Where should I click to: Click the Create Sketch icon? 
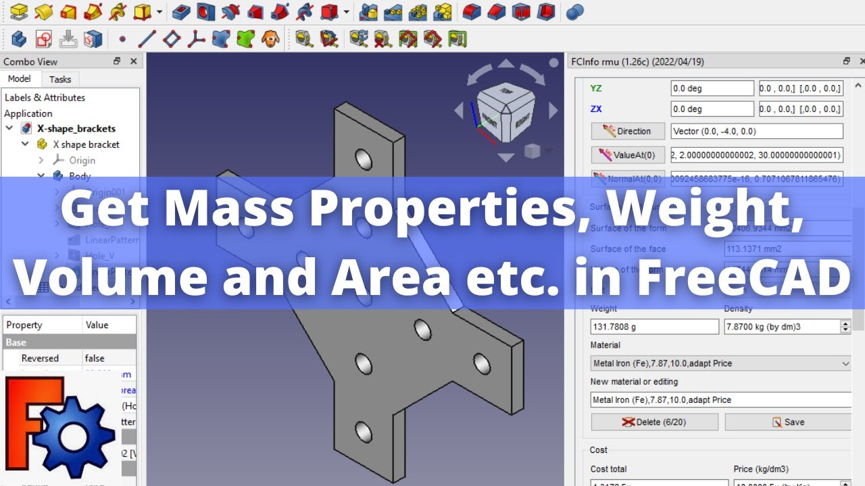pyautogui.click(x=43, y=38)
